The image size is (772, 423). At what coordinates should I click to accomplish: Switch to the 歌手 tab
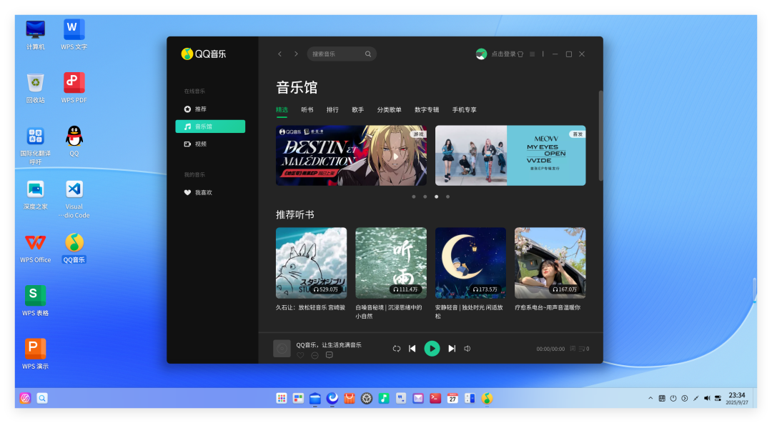click(358, 110)
